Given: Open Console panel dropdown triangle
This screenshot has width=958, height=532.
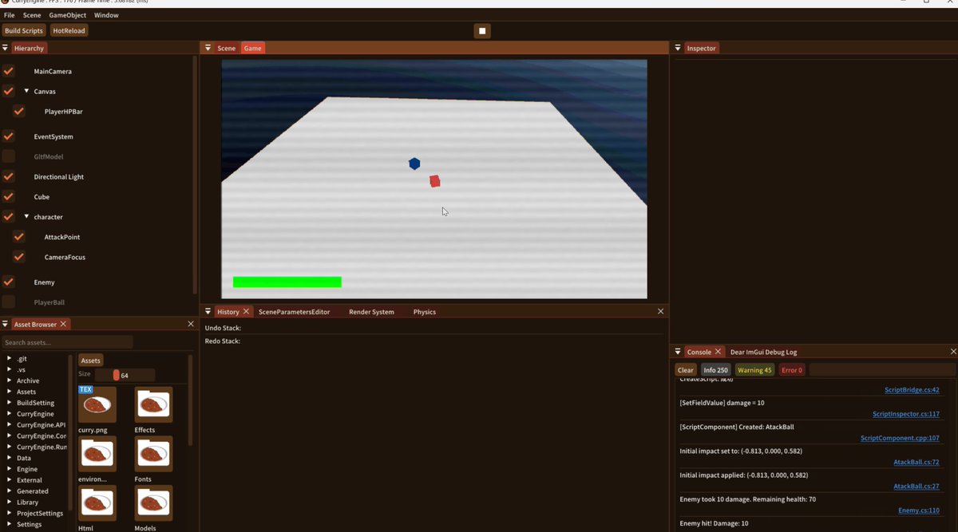Looking at the screenshot, I should (678, 352).
